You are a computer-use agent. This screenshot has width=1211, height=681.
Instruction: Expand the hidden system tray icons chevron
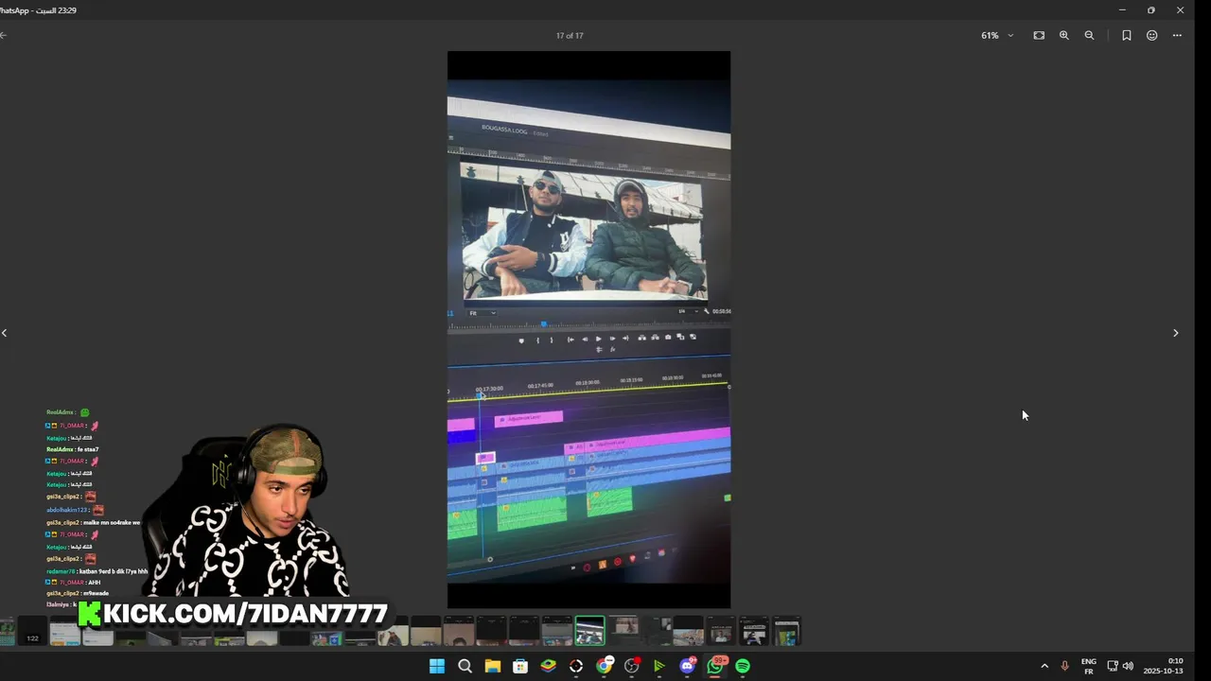click(x=1044, y=666)
